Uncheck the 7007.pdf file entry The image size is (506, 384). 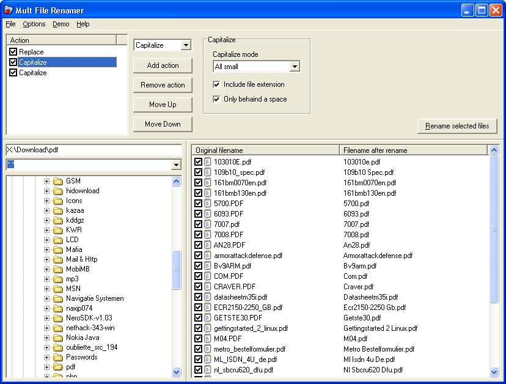coord(197,224)
